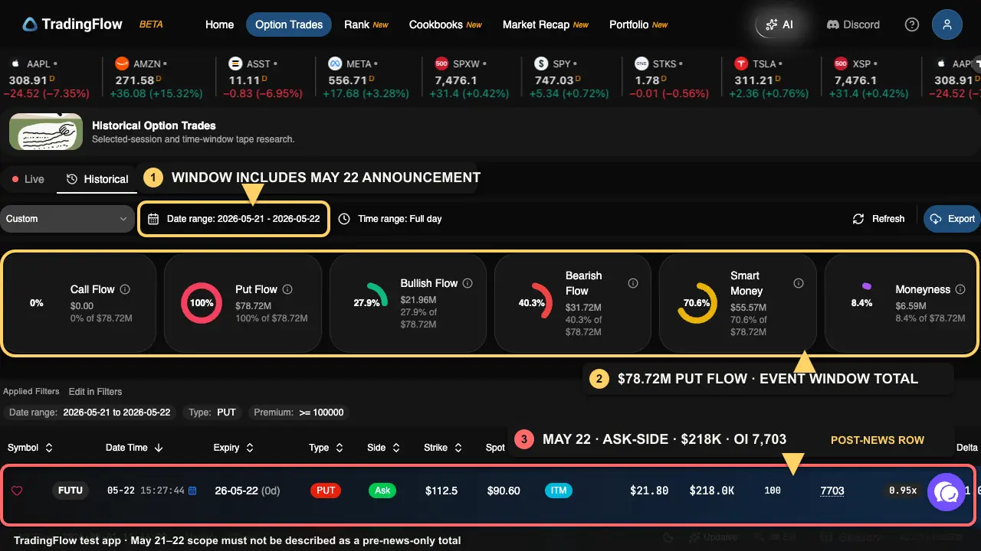981x551 pixels.
Task: Click the AMZN logo in the ticker strip
Action: (121, 64)
